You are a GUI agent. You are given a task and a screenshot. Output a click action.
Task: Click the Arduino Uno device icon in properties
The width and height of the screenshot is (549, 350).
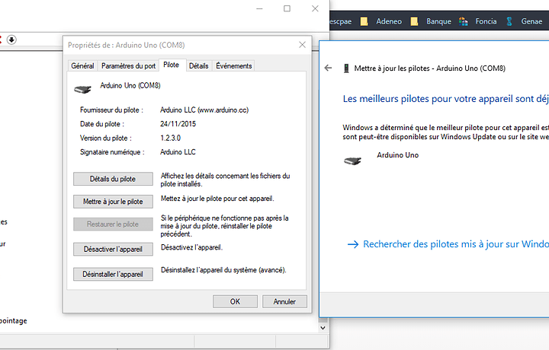coord(82,90)
